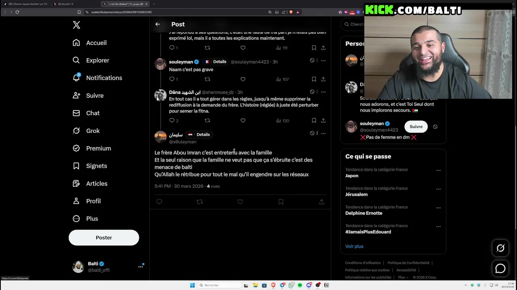Open Conditions d'utilisation link
The image size is (517, 290).
[363, 263]
